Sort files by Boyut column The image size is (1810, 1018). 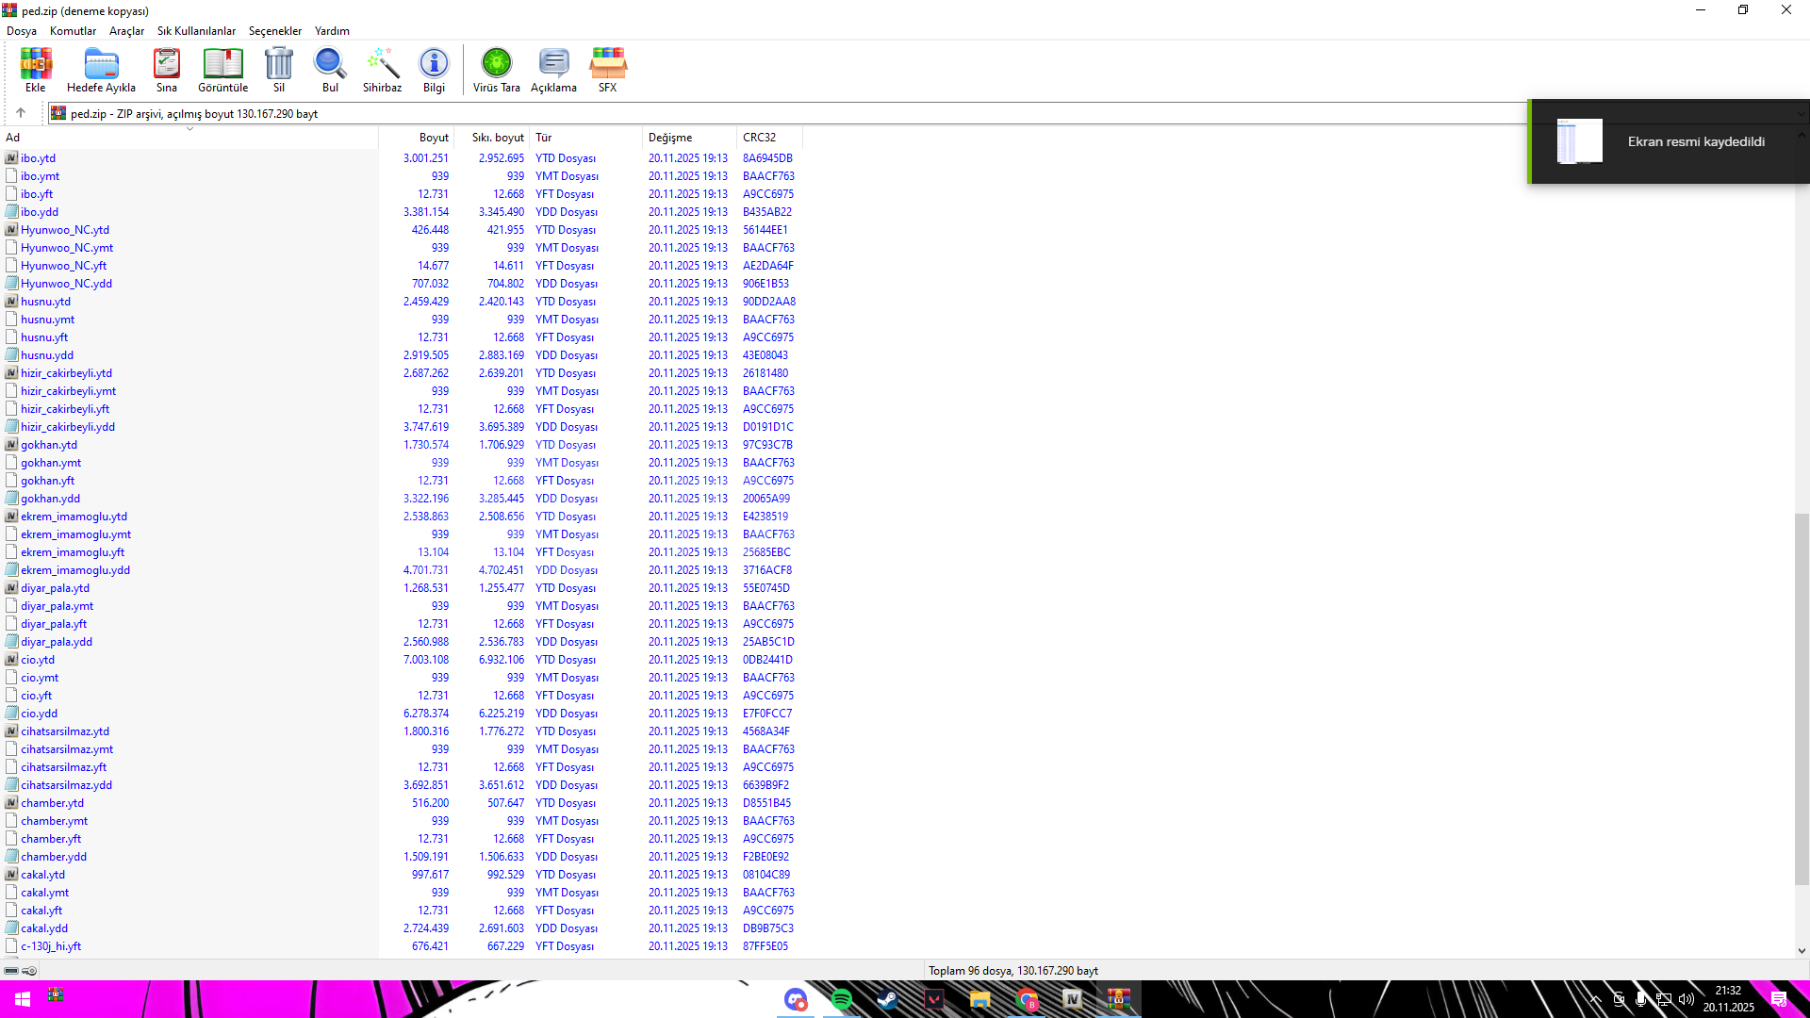(x=434, y=138)
